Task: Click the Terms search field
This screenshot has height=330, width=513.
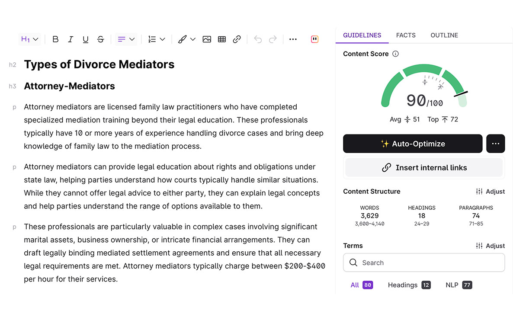Action: (x=424, y=263)
